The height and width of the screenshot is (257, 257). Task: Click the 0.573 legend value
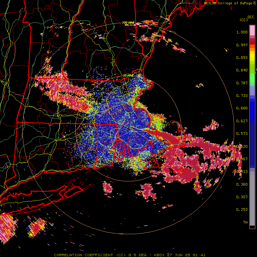242,134
